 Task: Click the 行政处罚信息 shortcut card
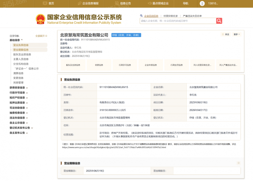point(177,65)
